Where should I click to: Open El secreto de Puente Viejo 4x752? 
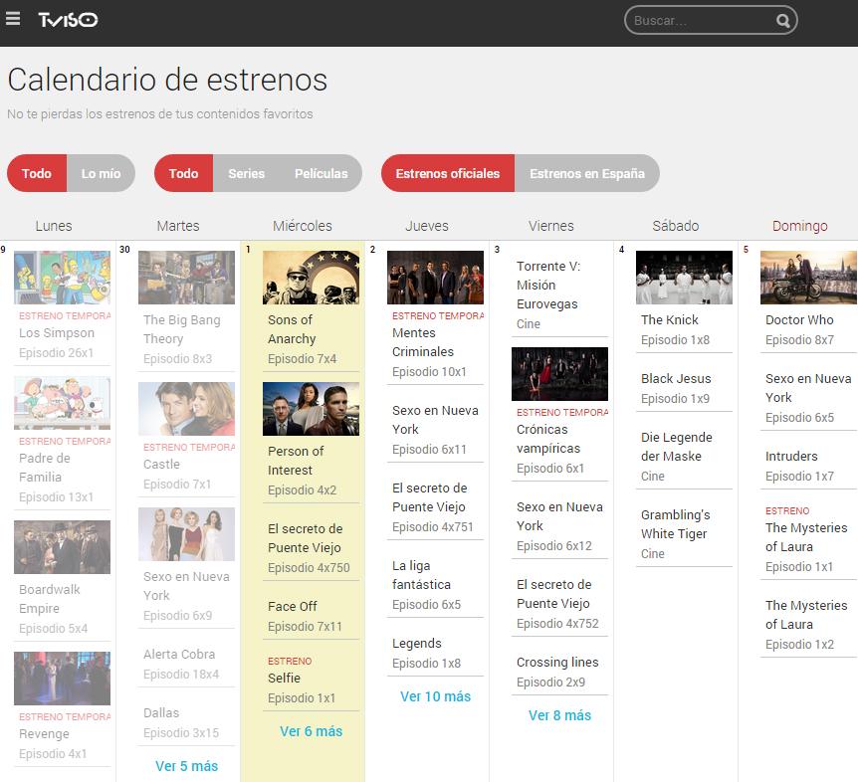pyautogui.click(x=553, y=594)
